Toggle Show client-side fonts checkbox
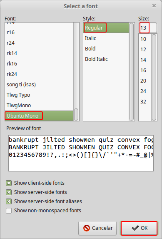Screen dimensions: 162x239 coord(9,183)
